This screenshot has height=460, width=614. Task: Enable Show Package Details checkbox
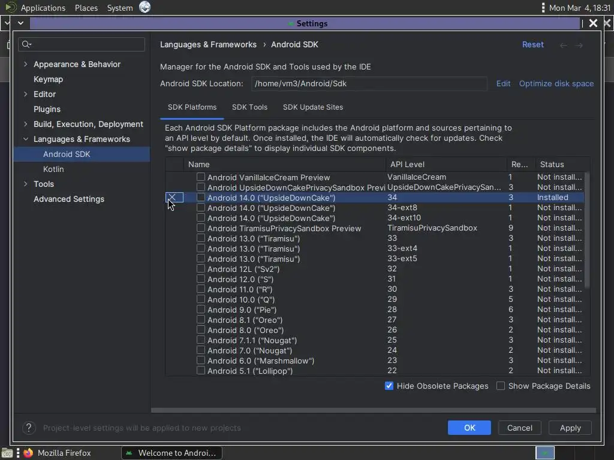click(x=501, y=386)
